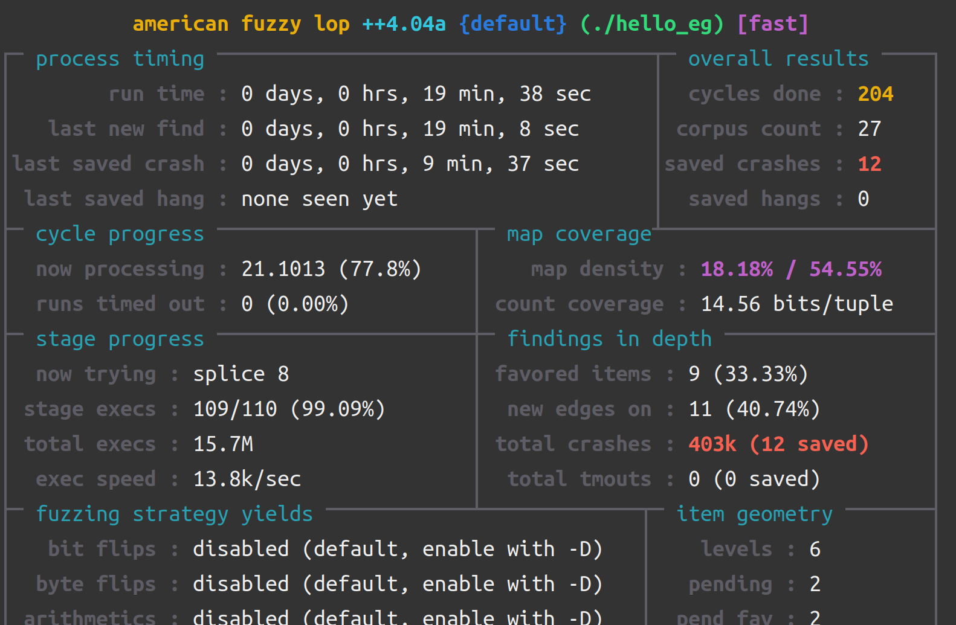
Task: Click the 'total crashes' label
Action: (573, 444)
